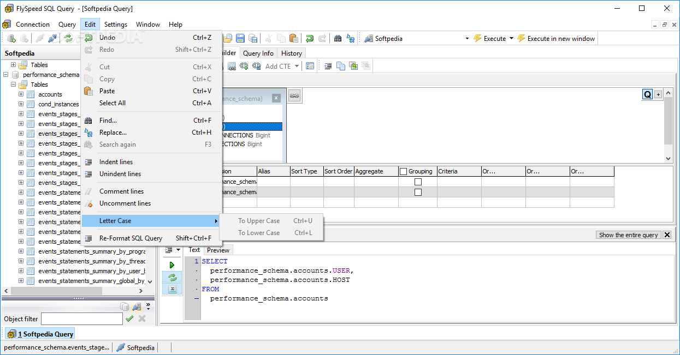The height and width of the screenshot is (355, 680).
Task: Click the link icon in the query builder
Action: point(294,95)
